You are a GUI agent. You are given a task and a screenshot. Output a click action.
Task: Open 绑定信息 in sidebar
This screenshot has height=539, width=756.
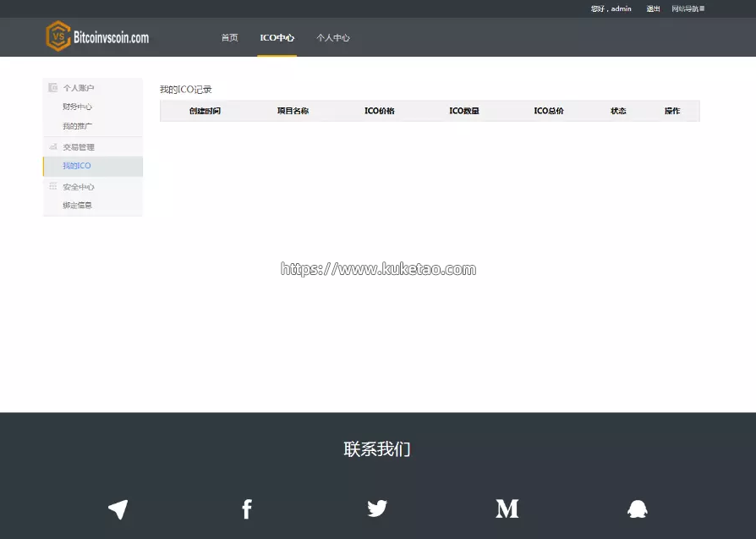[77, 205]
